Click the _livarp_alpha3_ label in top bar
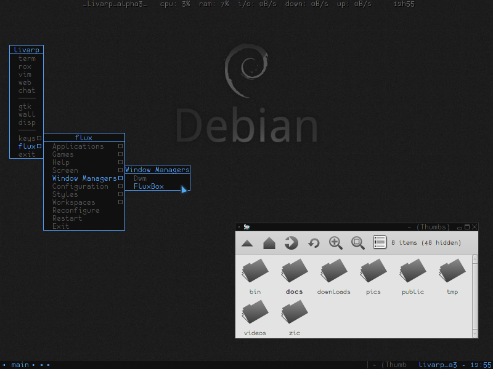This screenshot has height=369, width=493. 115,4
